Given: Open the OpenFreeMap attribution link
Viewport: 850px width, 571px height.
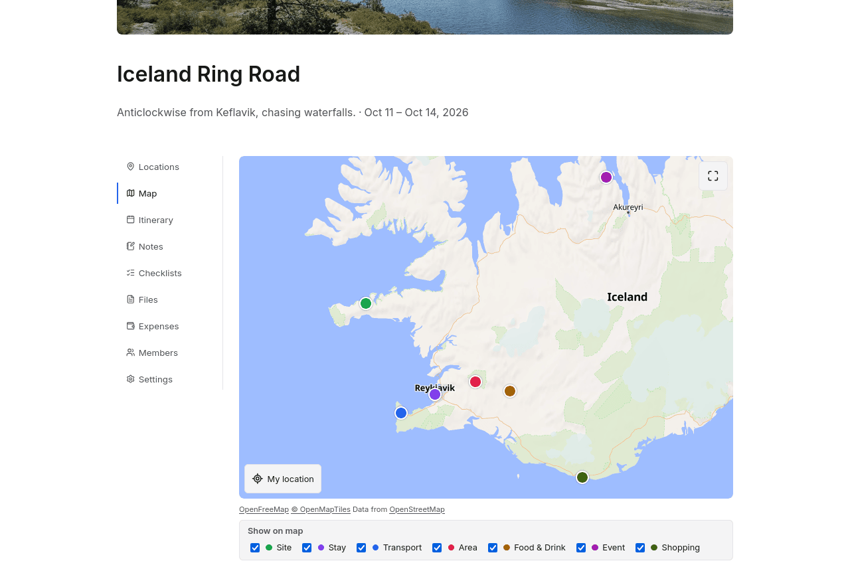Looking at the screenshot, I should [x=264, y=509].
